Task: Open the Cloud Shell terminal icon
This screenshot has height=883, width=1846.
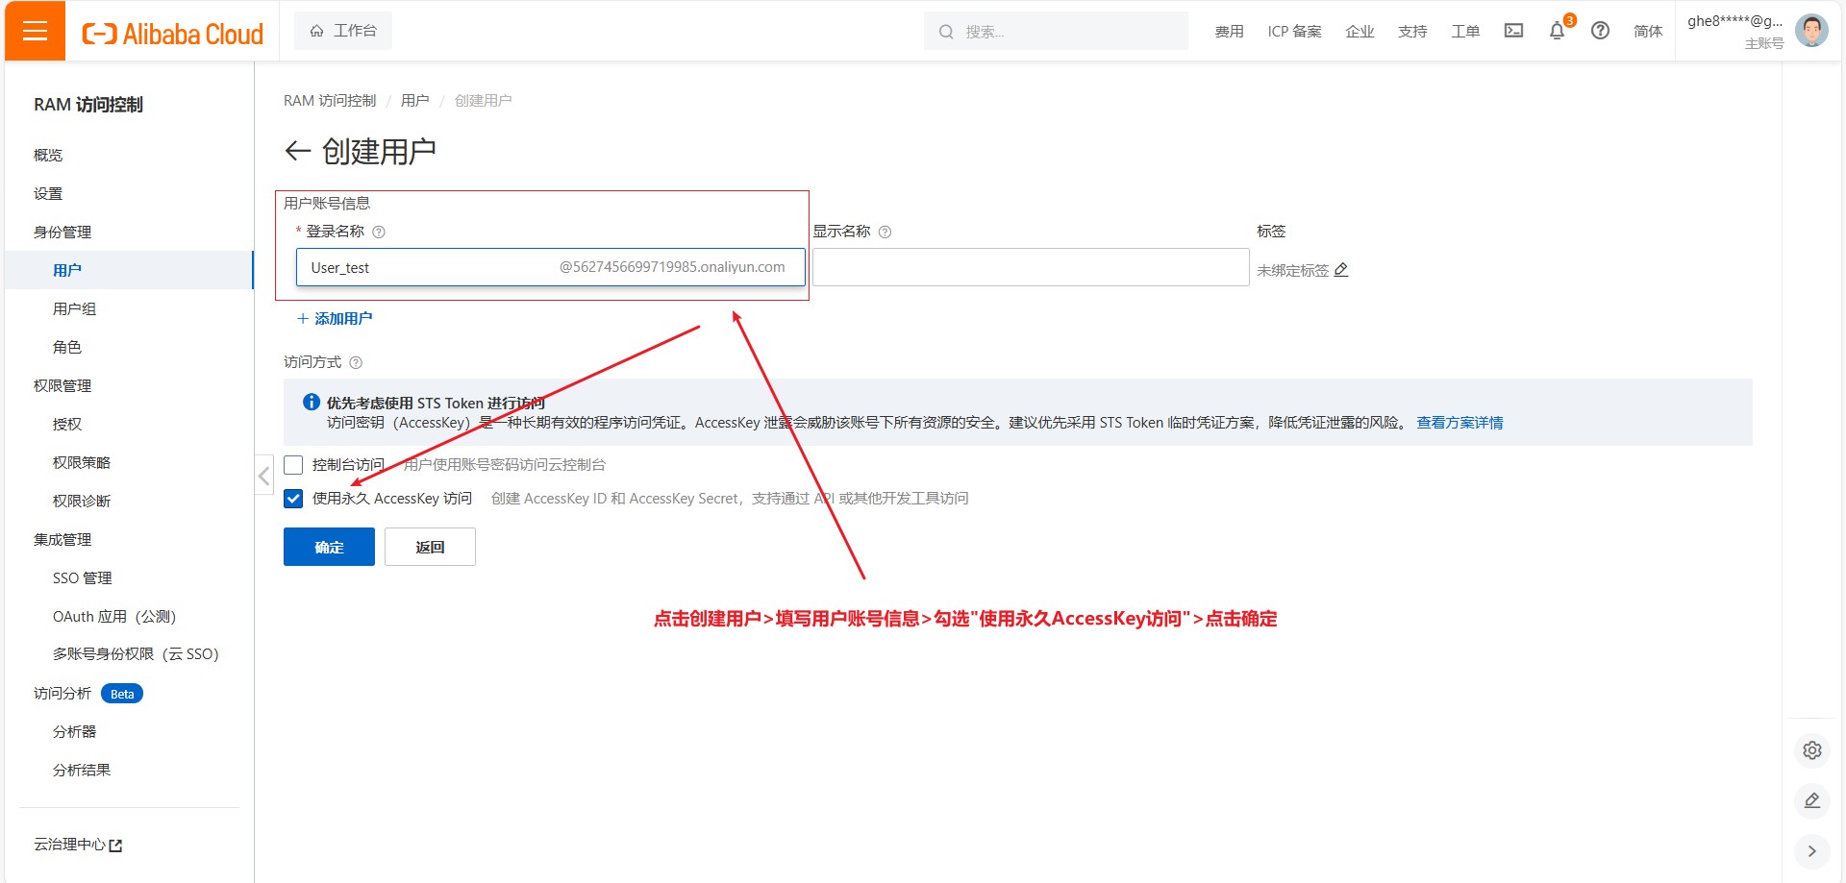Action: [x=1513, y=31]
